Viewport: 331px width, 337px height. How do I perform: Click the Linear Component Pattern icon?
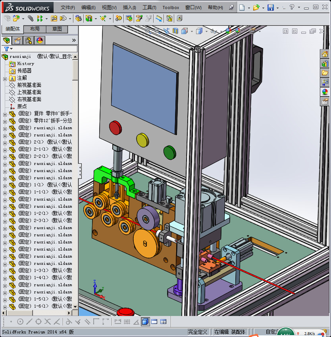tap(40, 19)
